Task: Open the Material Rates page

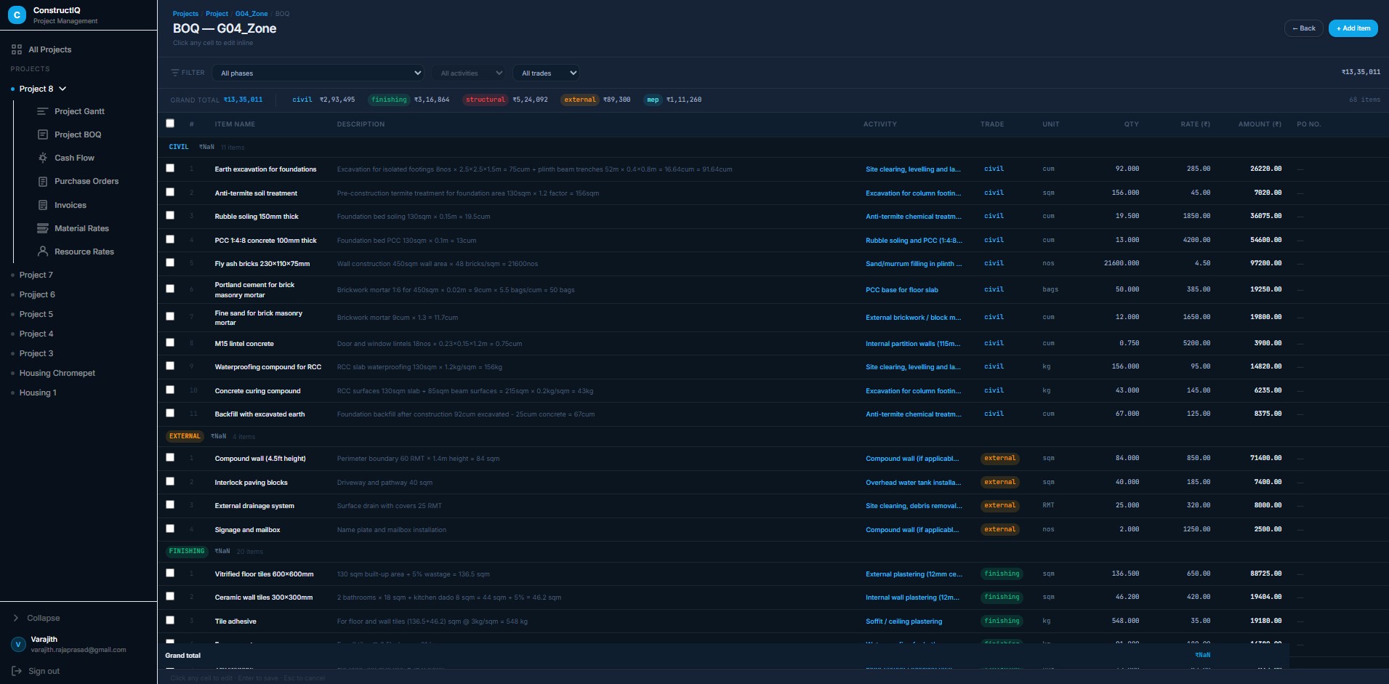Action: [x=81, y=228]
